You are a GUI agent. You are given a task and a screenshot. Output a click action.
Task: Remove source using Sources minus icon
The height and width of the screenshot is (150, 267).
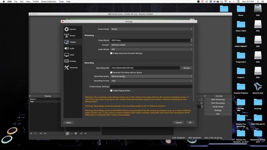71,133
